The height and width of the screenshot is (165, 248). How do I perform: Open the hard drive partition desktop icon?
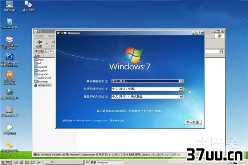click(10, 111)
